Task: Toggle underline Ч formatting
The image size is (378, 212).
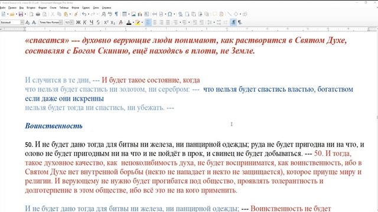Action: pyautogui.click(x=92, y=22)
